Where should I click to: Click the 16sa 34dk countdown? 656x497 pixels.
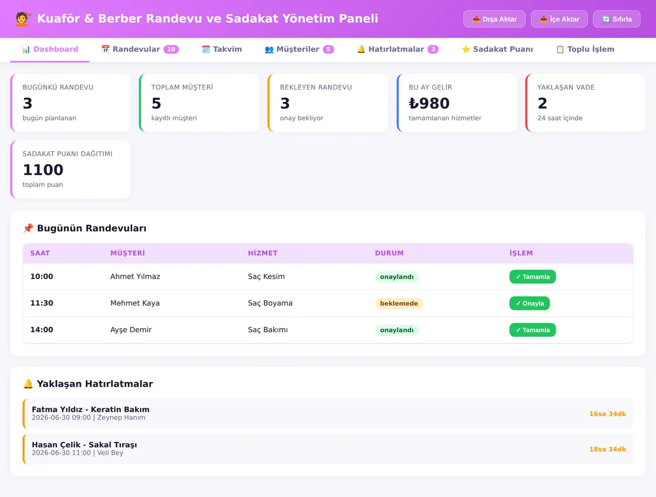coord(607,414)
